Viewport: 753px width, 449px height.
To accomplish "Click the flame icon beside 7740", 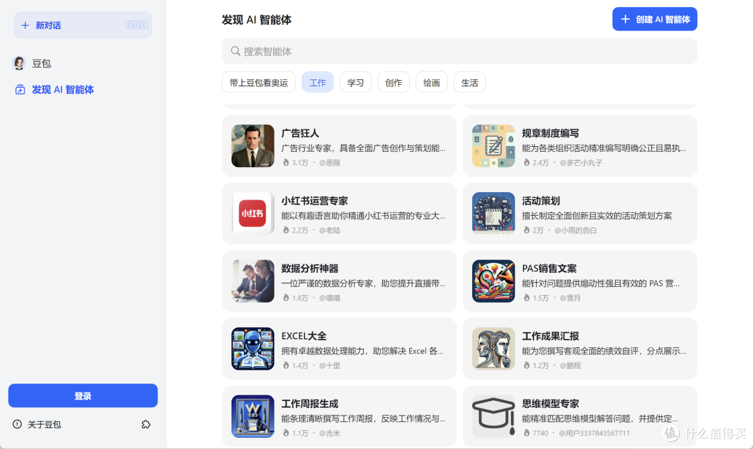I will coord(526,433).
